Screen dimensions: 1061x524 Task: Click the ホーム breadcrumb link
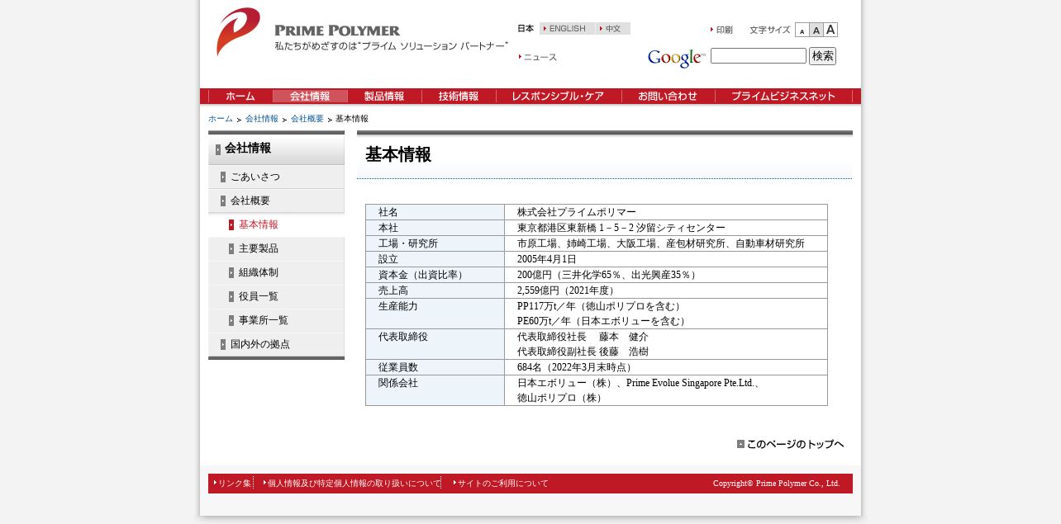221,119
